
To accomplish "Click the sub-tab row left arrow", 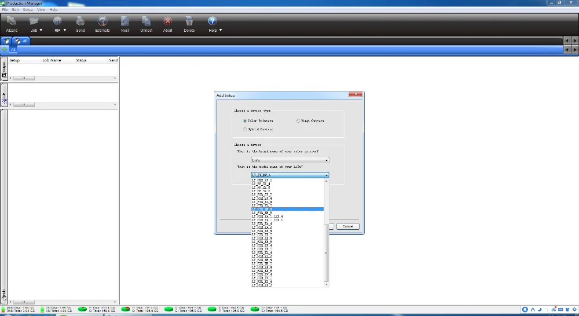I will point(567,49).
